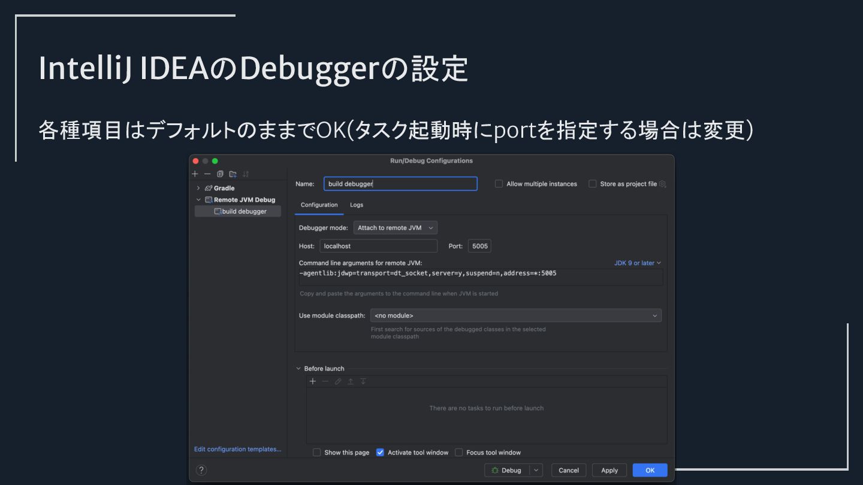Screen dimensions: 863x485
Task: Collapse the Before launch section
Action: pyautogui.click(x=298, y=369)
